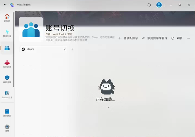This screenshot has width=195, height=137.
Task: Click the large 账号切换 plugin icon
Action: pos(31,29)
